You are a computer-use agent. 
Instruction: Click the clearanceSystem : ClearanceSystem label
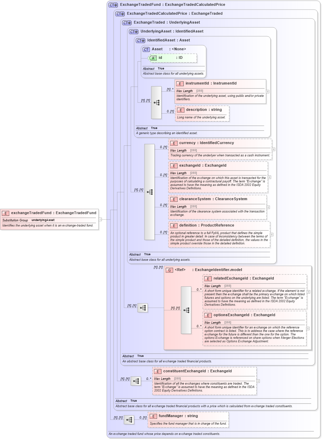213,199
